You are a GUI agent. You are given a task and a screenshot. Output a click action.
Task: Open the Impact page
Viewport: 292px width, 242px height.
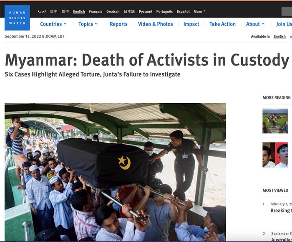(191, 24)
